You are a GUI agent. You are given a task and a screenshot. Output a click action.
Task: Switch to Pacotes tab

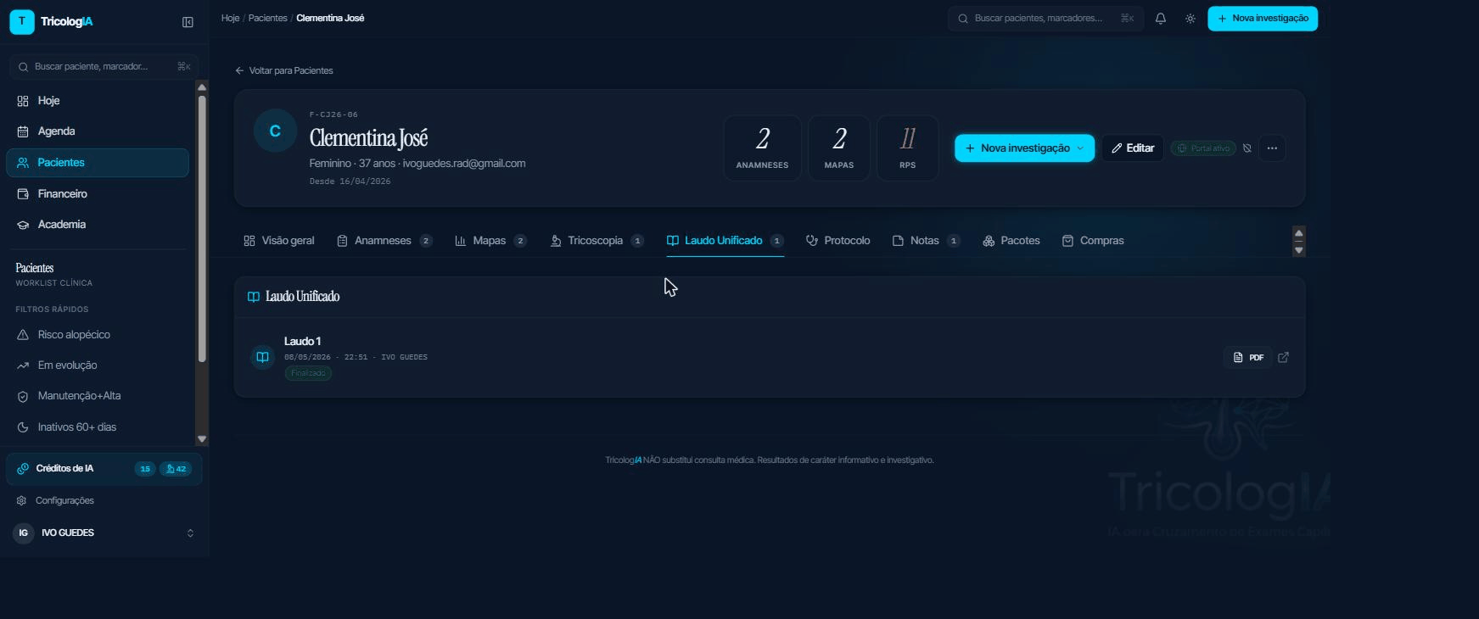pos(1011,241)
